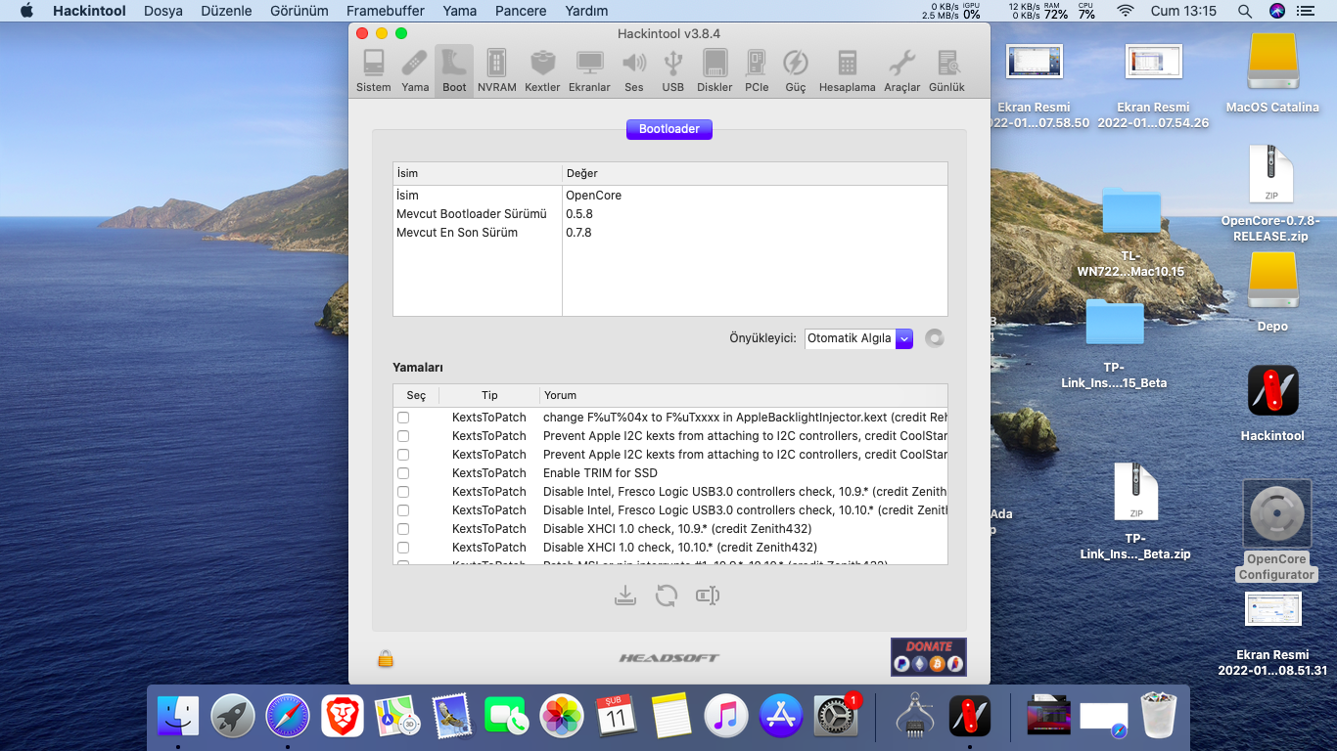Check the Enable TRIM for SSD patch
The width and height of the screenshot is (1337, 751).
click(403, 473)
